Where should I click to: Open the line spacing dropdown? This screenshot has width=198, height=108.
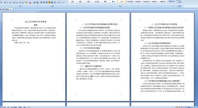[x=56, y=3]
